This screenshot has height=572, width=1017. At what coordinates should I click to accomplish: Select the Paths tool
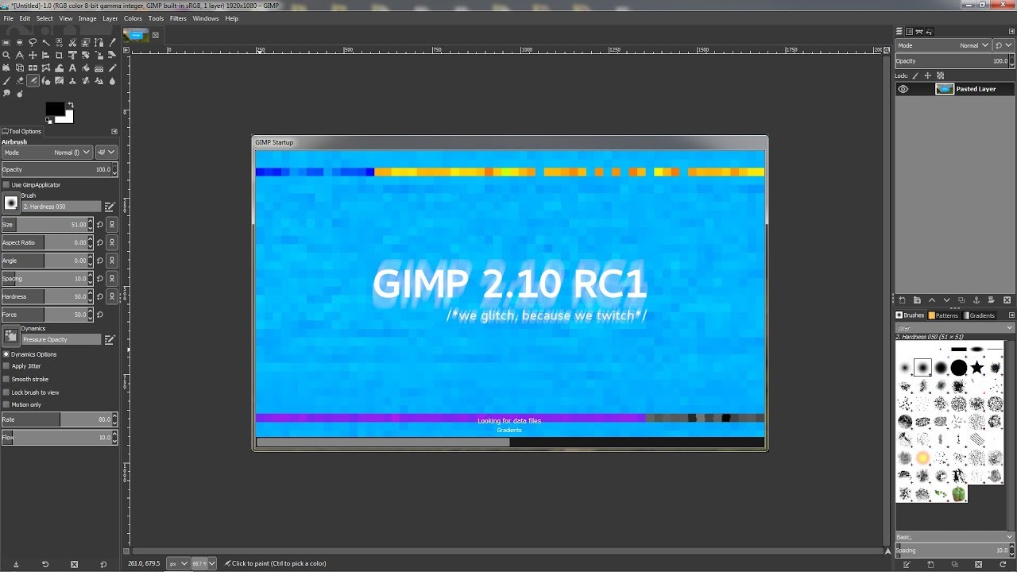tap(99, 43)
